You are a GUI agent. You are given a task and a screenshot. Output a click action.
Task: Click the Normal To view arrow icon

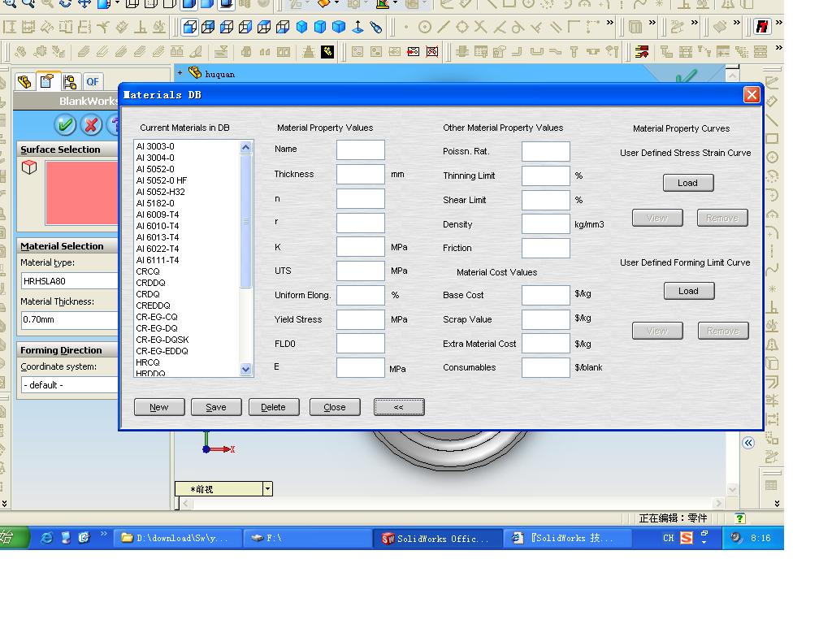(357, 27)
